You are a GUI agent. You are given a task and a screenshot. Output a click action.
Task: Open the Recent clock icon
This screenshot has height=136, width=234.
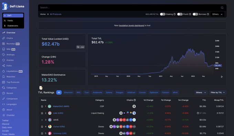[3, 93]
